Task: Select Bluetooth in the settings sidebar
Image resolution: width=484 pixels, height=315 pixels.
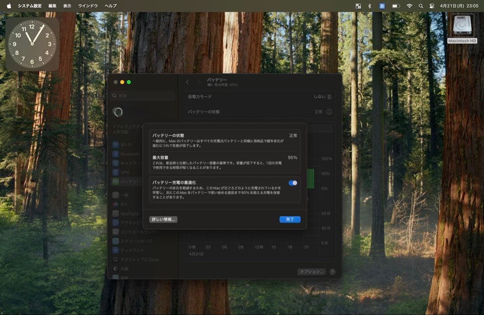Action: pos(130,154)
